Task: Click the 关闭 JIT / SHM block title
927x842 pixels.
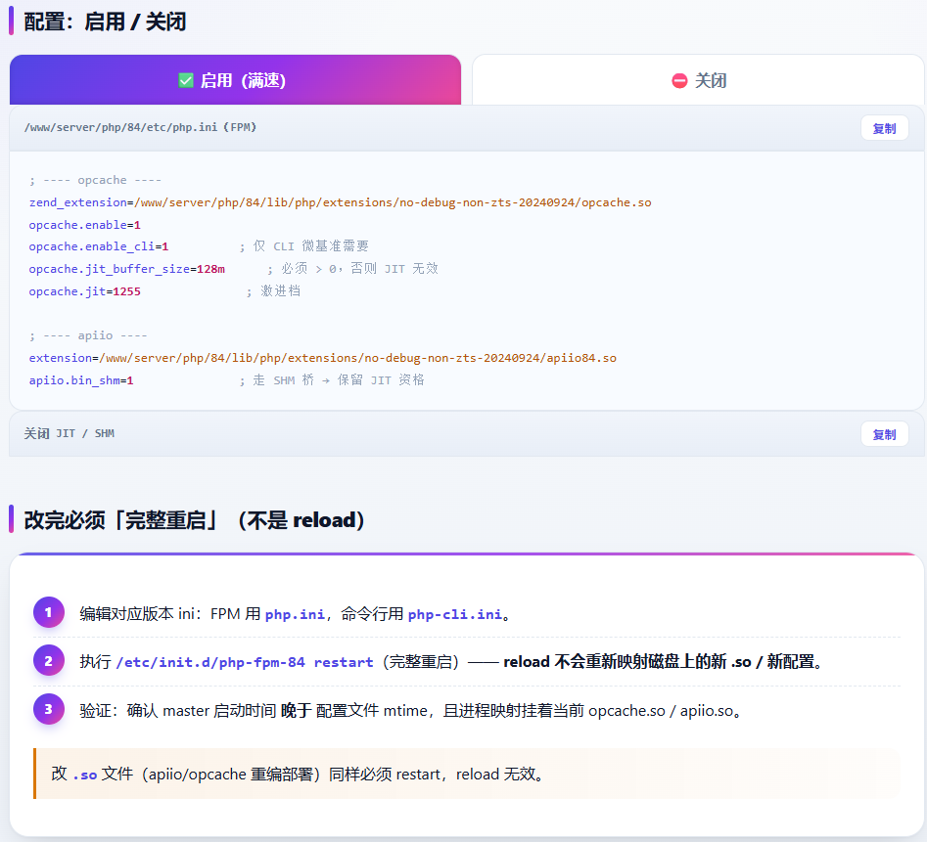Action: click(70, 433)
